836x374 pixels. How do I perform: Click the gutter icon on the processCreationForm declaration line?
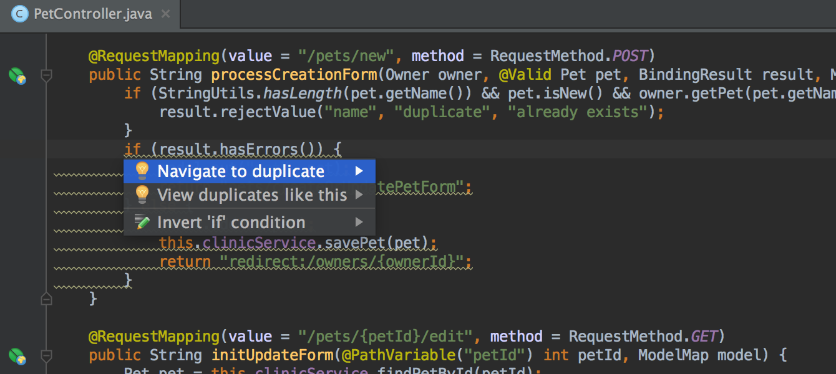tap(17, 75)
